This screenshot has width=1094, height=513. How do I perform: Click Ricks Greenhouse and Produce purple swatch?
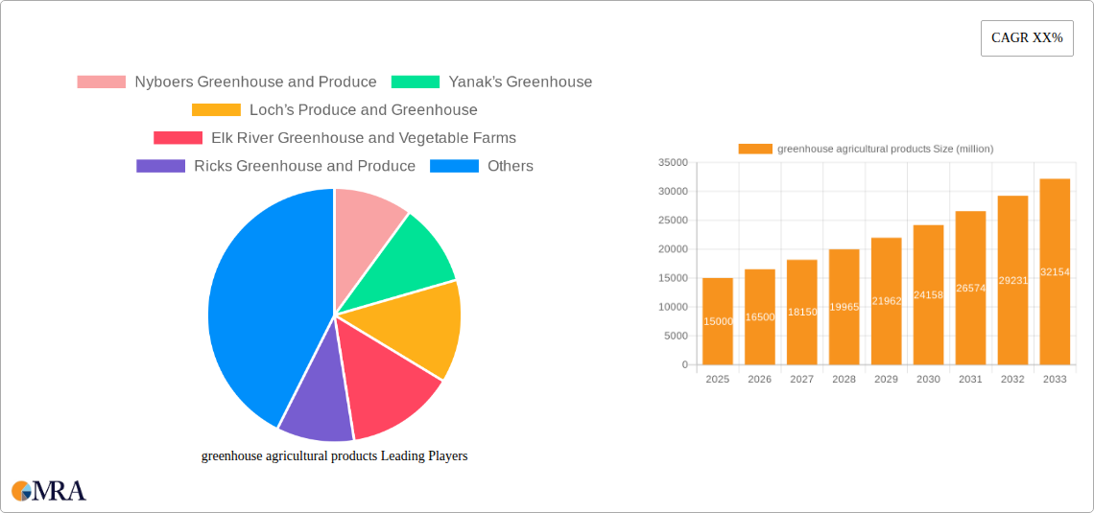tap(160, 166)
